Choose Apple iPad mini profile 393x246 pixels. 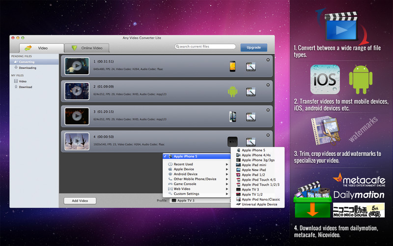pyautogui.click(x=257, y=165)
